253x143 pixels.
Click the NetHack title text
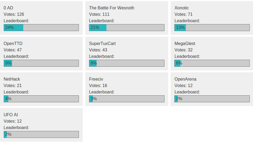pyautogui.click(x=12, y=79)
